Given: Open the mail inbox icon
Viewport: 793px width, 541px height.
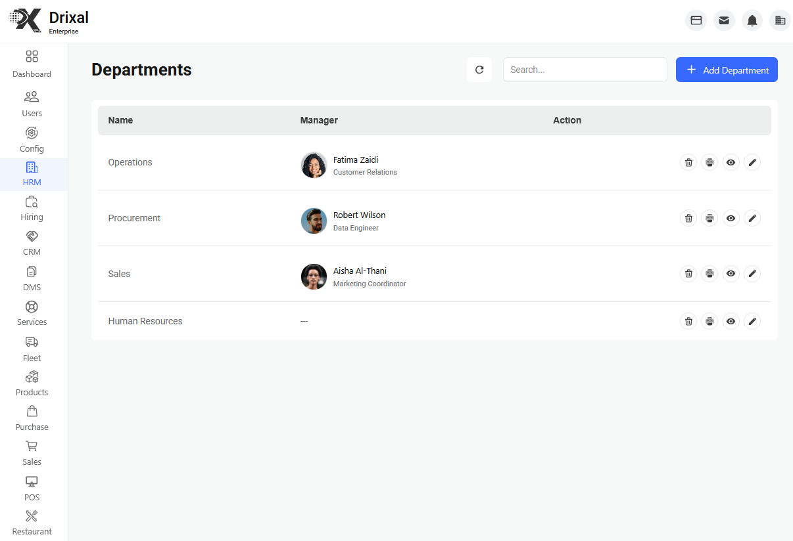Looking at the screenshot, I should 724,20.
